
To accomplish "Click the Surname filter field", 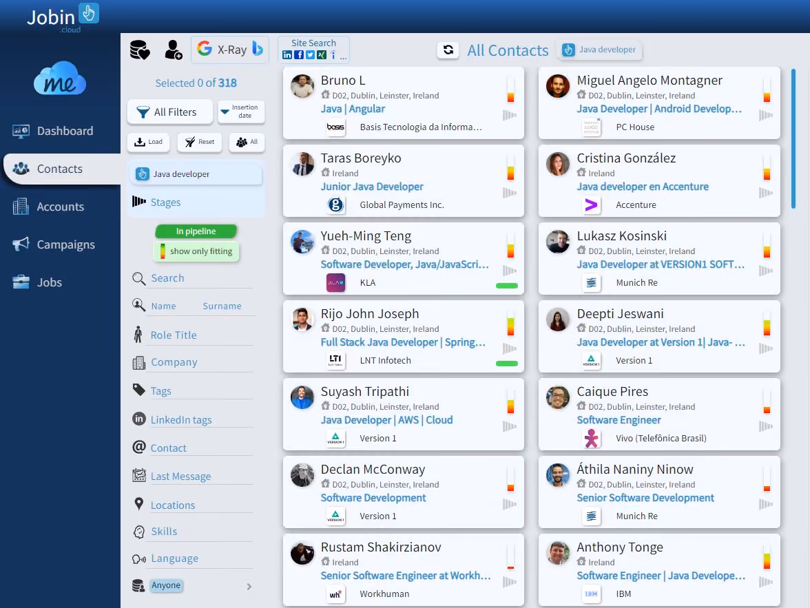I will click(x=222, y=306).
